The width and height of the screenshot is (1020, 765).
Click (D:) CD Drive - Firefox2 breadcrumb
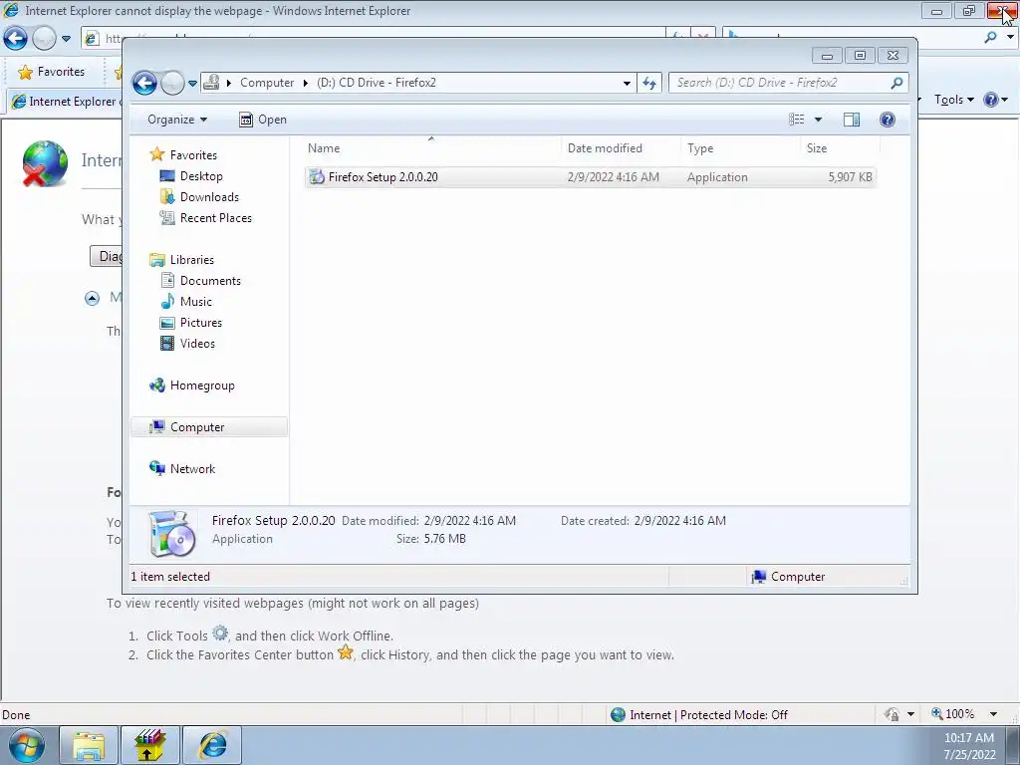376,83
